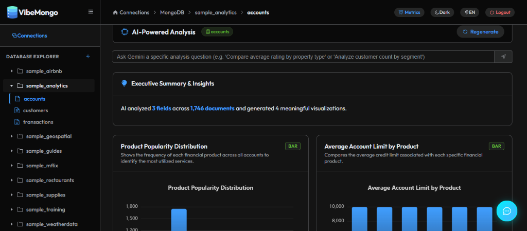527x231 pixels.
Task: Click the sample_restaurants folder icon
Action: 20,180
